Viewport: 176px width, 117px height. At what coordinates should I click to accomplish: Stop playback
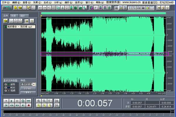[6, 101]
